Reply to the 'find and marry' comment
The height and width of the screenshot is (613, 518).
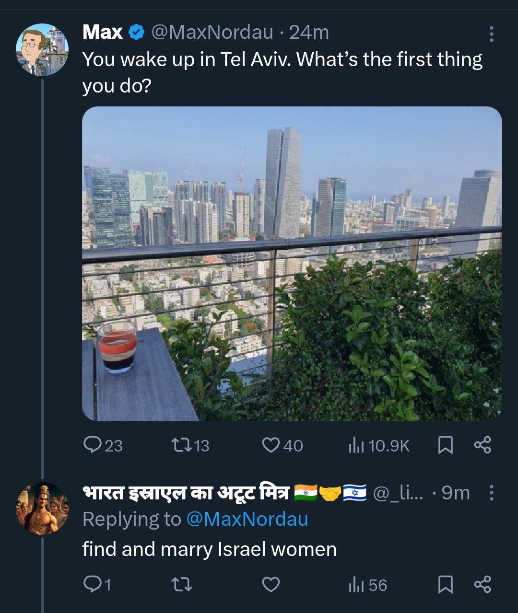pyautogui.click(x=92, y=584)
